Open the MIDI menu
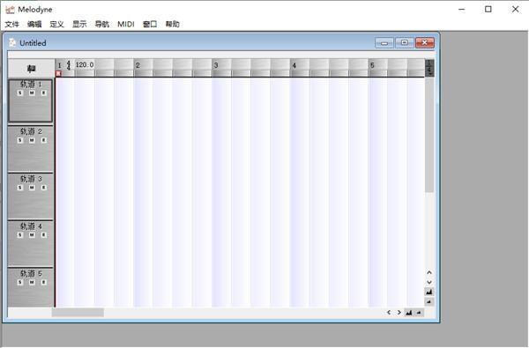This screenshot has height=348, width=529. click(x=126, y=24)
